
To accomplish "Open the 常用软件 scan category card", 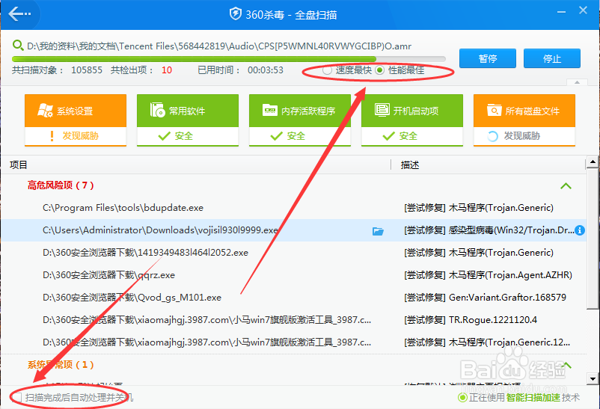I will coord(188,120).
